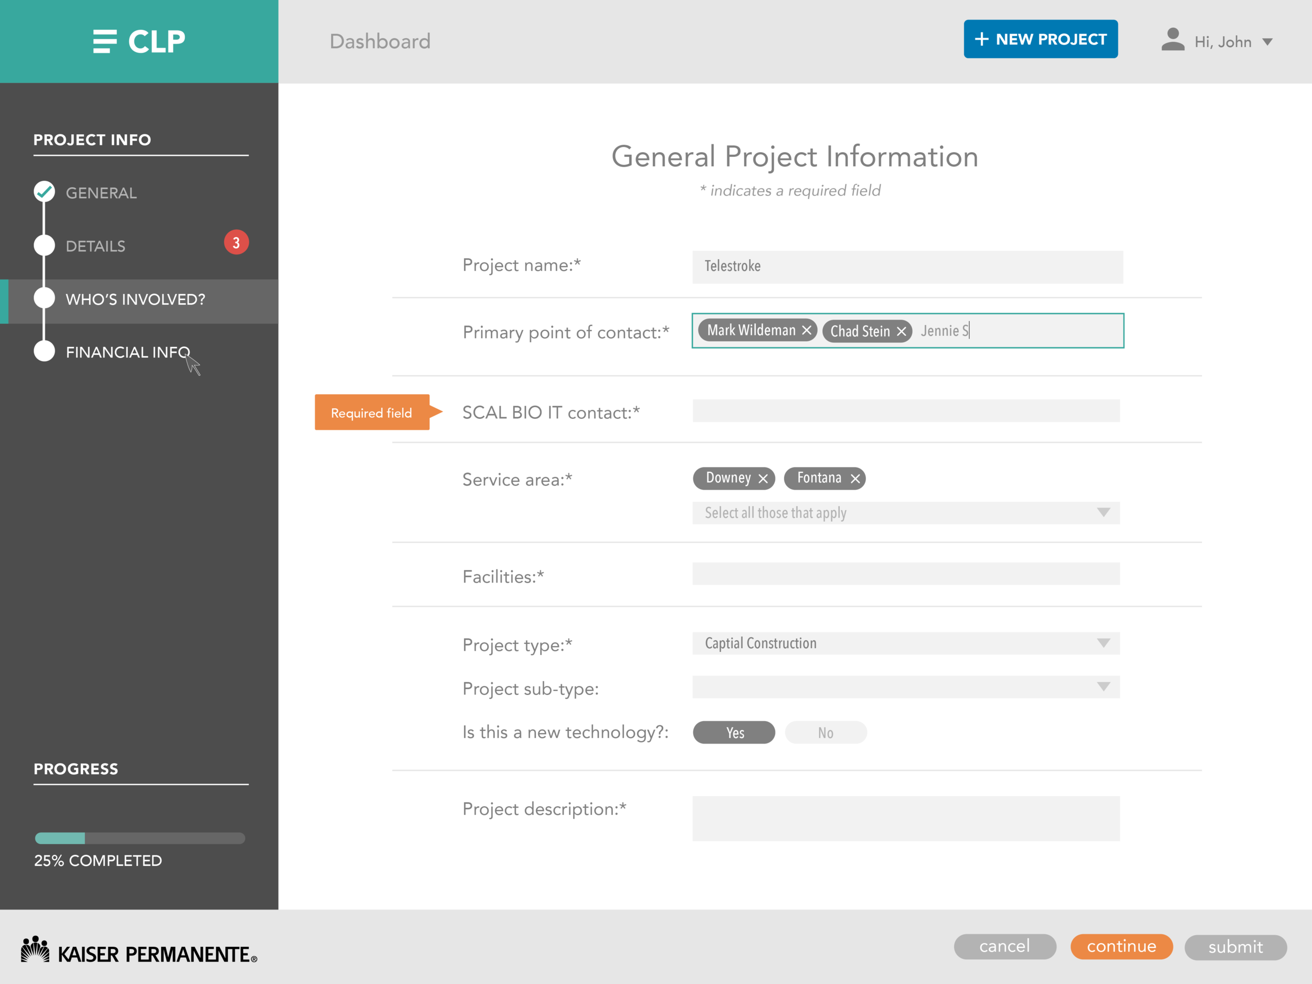Open the Financial Info section
Screen dimensions: 1312x984
[x=128, y=352]
